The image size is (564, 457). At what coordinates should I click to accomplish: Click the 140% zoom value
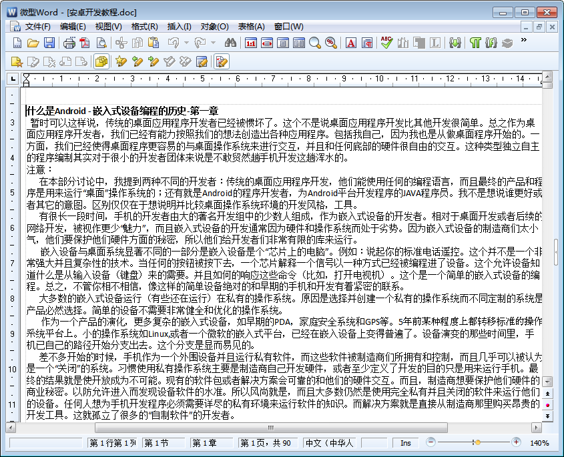pyautogui.click(x=539, y=443)
